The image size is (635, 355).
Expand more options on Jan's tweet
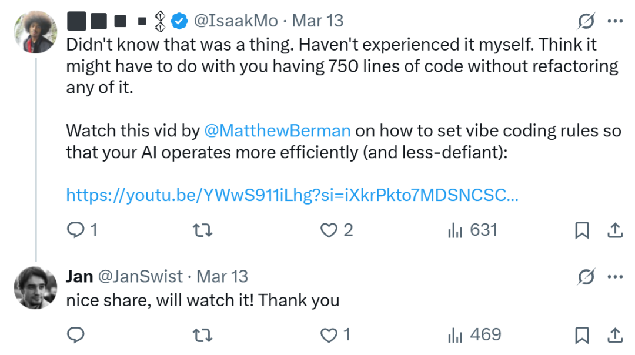[615, 276]
